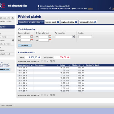Go to previous page using pager below table
The width and height of the screenshot is (114, 114).
point(45,95)
